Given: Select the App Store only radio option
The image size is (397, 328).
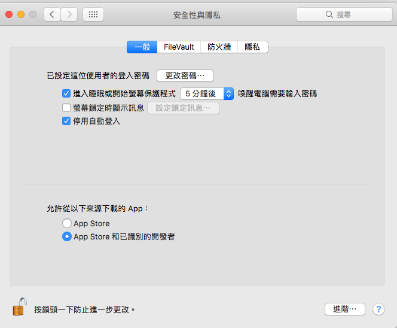Looking at the screenshot, I should [x=66, y=223].
